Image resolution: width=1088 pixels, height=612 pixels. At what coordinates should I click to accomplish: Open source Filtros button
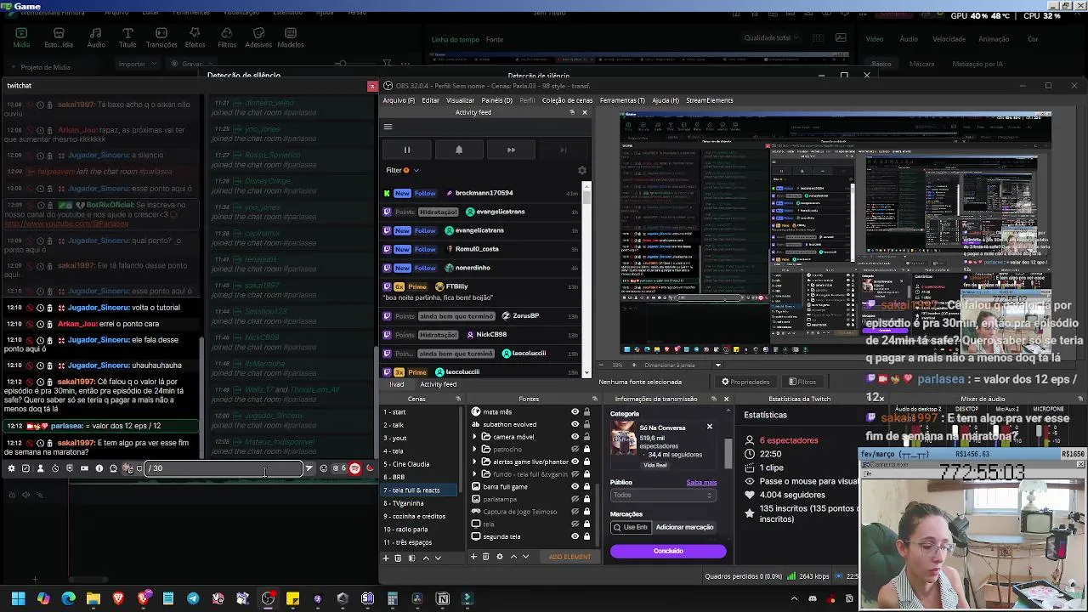[802, 382]
